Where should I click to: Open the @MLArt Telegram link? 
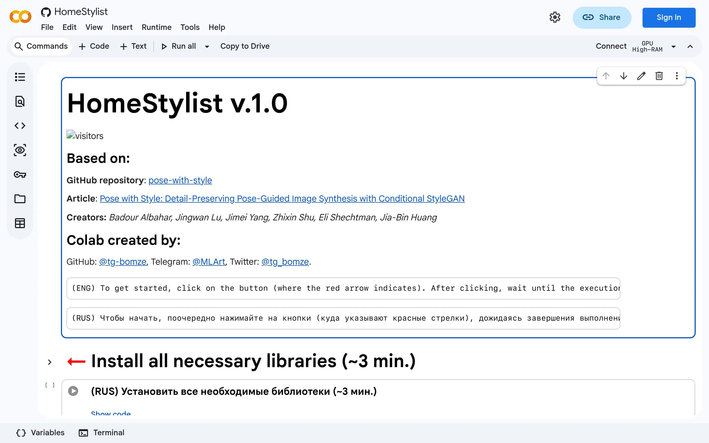(x=209, y=262)
